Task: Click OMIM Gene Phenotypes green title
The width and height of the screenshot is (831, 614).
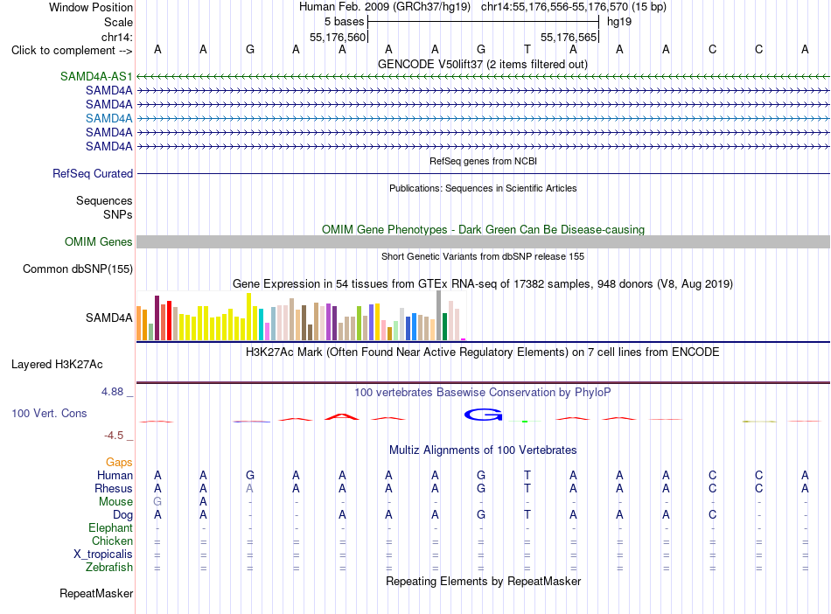Action: 483,229
